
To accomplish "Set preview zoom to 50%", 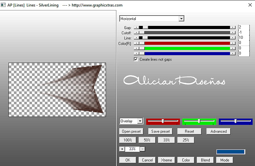I will coord(147,140).
